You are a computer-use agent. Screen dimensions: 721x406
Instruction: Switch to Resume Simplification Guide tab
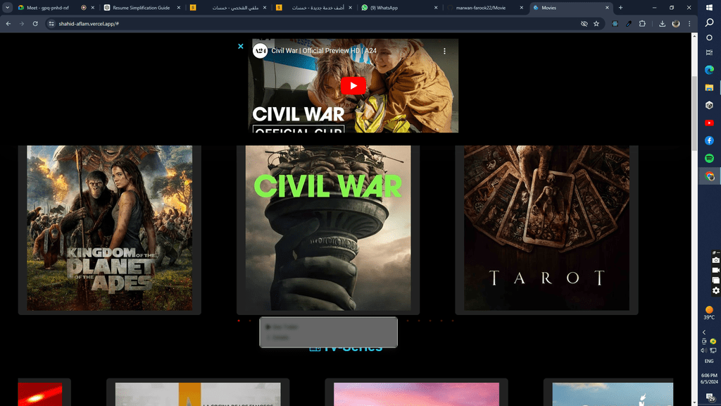pos(141,8)
